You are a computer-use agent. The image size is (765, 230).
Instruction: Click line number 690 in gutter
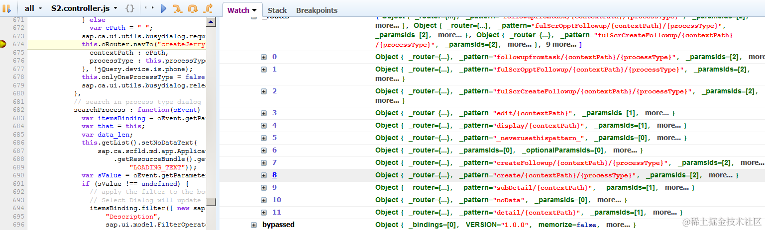click(18, 175)
